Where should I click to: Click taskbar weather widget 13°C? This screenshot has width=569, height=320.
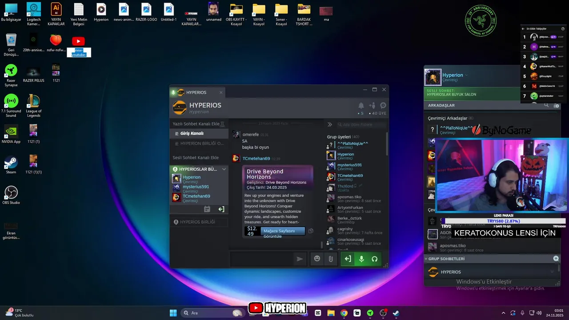pos(20,313)
